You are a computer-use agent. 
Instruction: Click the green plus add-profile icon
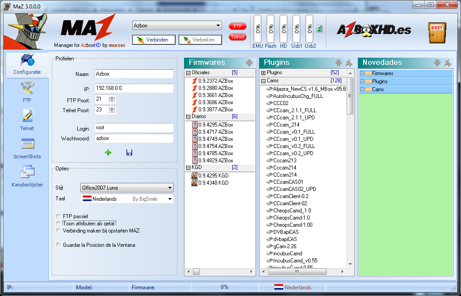click(108, 152)
